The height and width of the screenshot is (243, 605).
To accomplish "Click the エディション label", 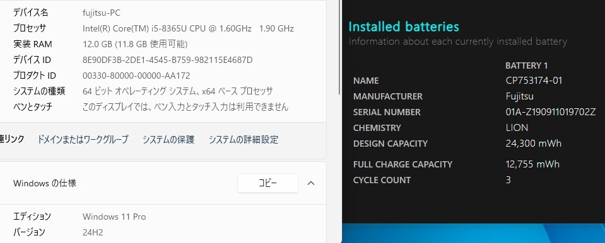I will tap(32, 217).
